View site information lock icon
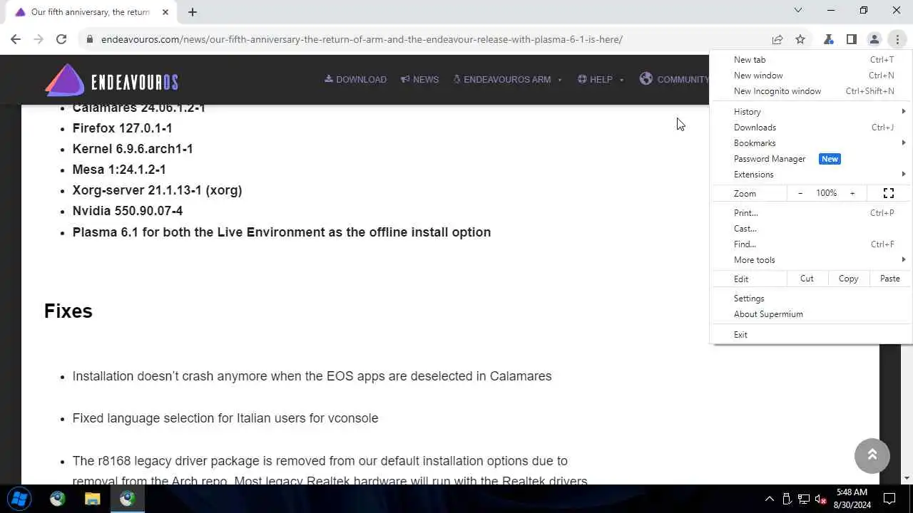Viewport: 913px width, 513px height. point(90,39)
